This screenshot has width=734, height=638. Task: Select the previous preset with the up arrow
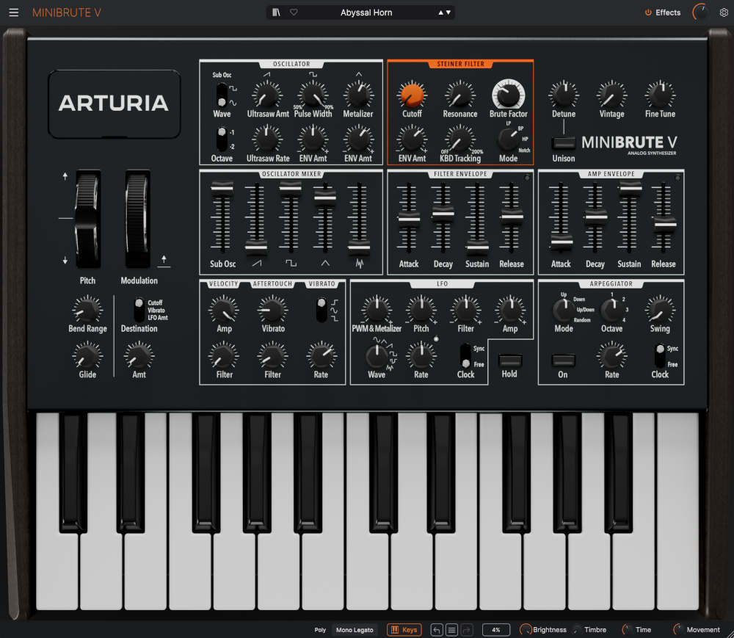coord(440,12)
